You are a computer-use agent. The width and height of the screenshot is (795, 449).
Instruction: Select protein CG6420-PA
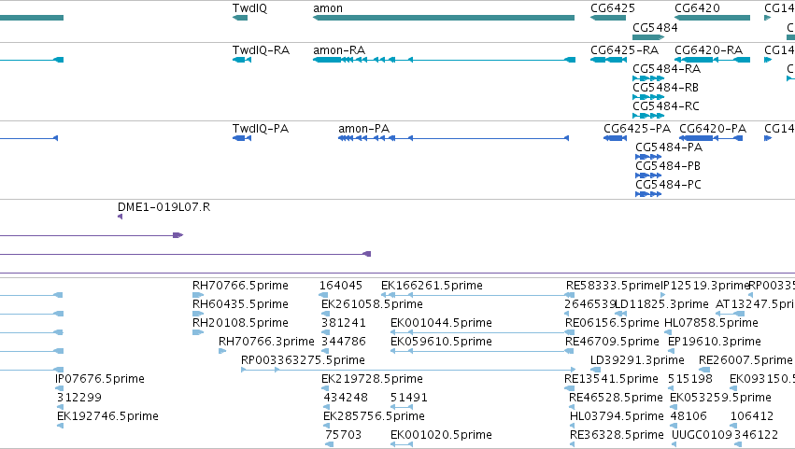pyautogui.click(x=711, y=138)
